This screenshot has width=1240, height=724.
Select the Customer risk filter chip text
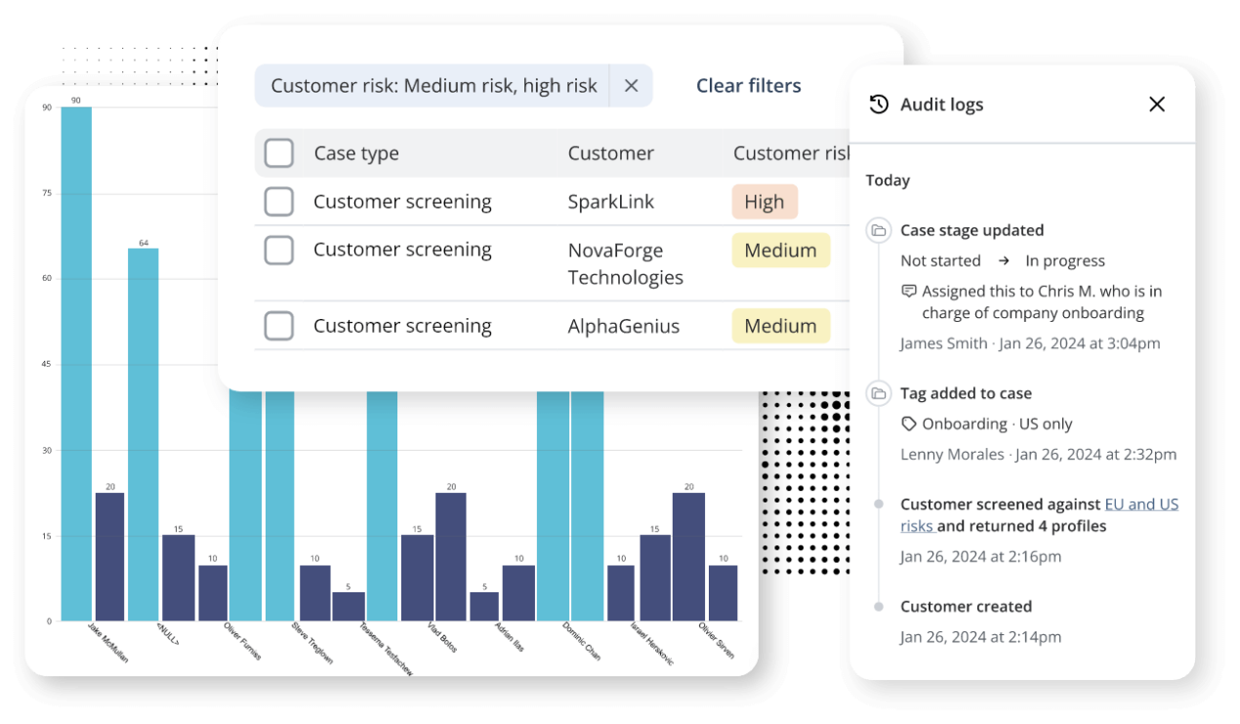coord(434,86)
